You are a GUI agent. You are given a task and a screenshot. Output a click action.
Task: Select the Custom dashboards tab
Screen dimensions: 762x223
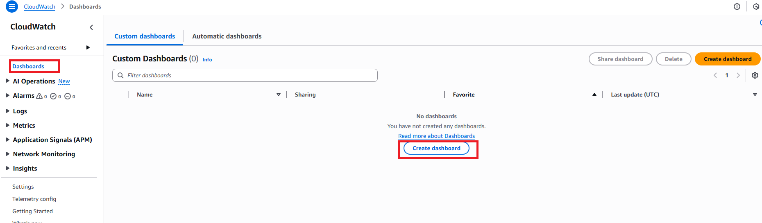pos(145,36)
